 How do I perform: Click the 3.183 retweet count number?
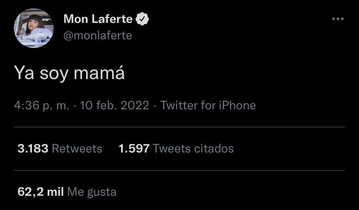33,149
